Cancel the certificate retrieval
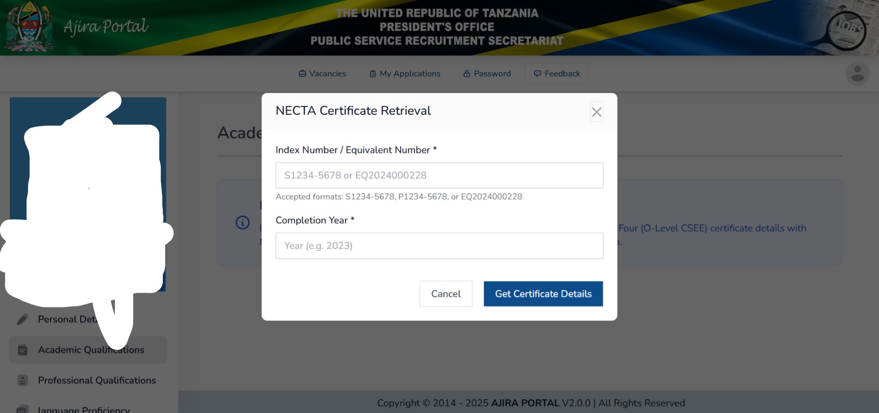 pyautogui.click(x=446, y=294)
